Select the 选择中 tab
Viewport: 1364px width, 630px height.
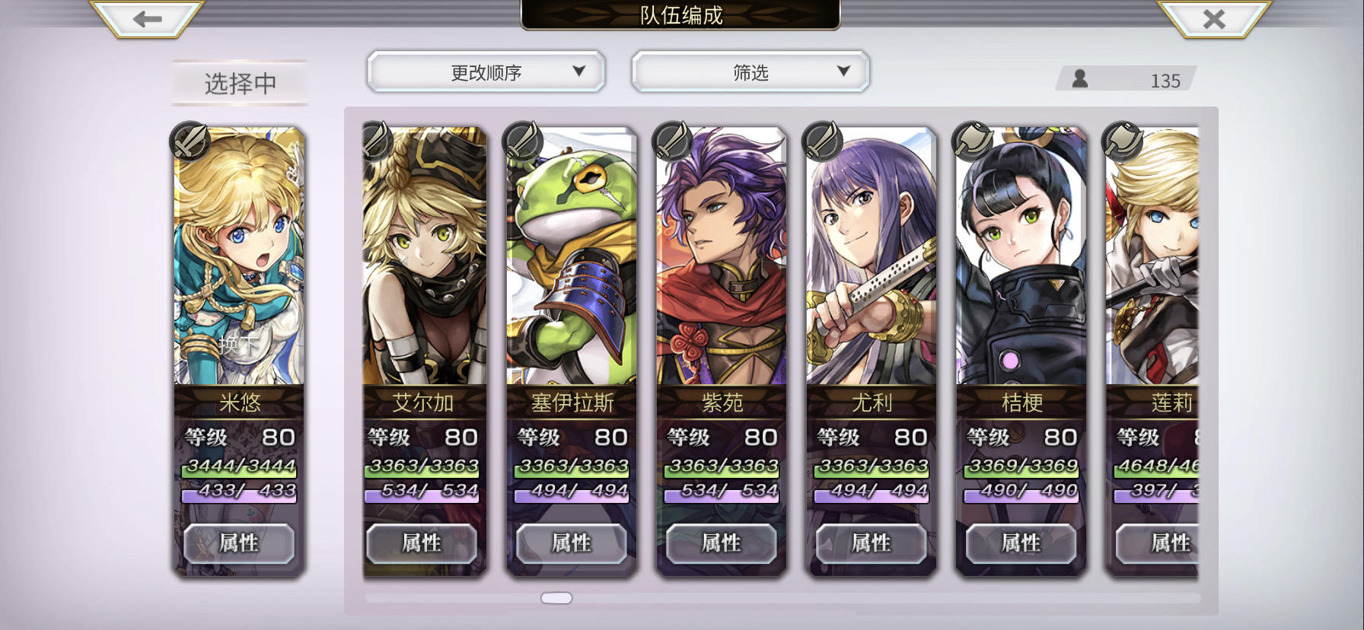(240, 83)
